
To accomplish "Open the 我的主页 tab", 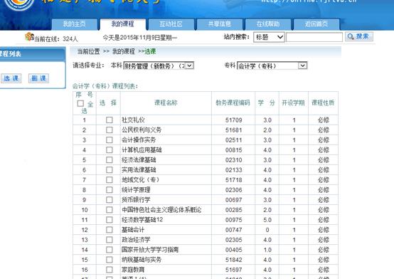I will point(74,24).
